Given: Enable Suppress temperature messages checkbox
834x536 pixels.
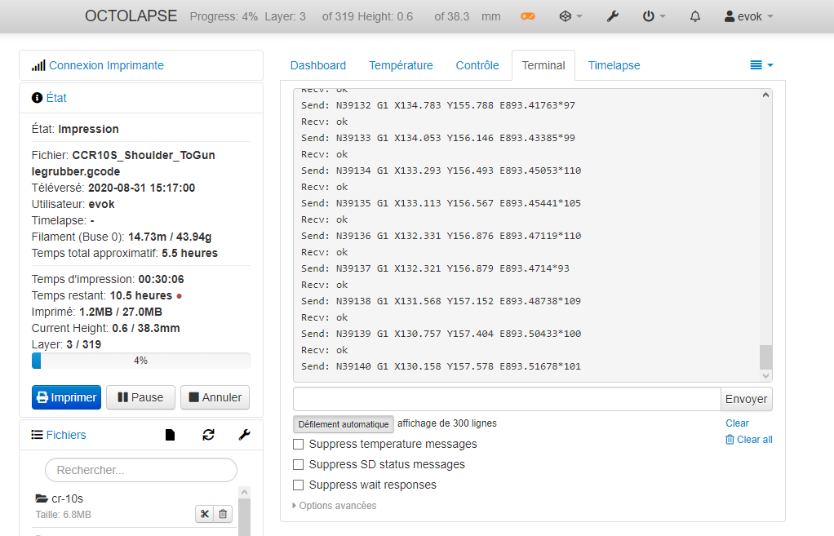Looking at the screenshot, I should [299, 444].
